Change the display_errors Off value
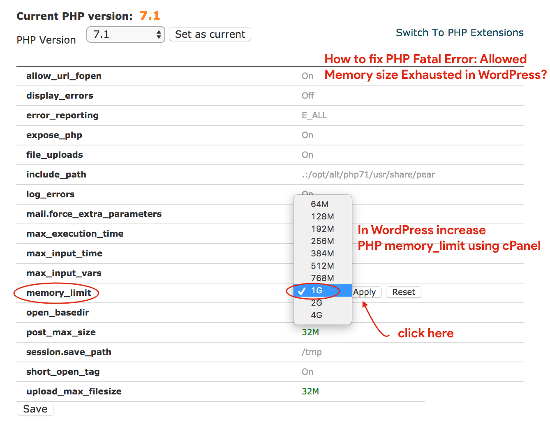Image resolution: width=550 pixels, height=424 pixels. pos(308,96)
